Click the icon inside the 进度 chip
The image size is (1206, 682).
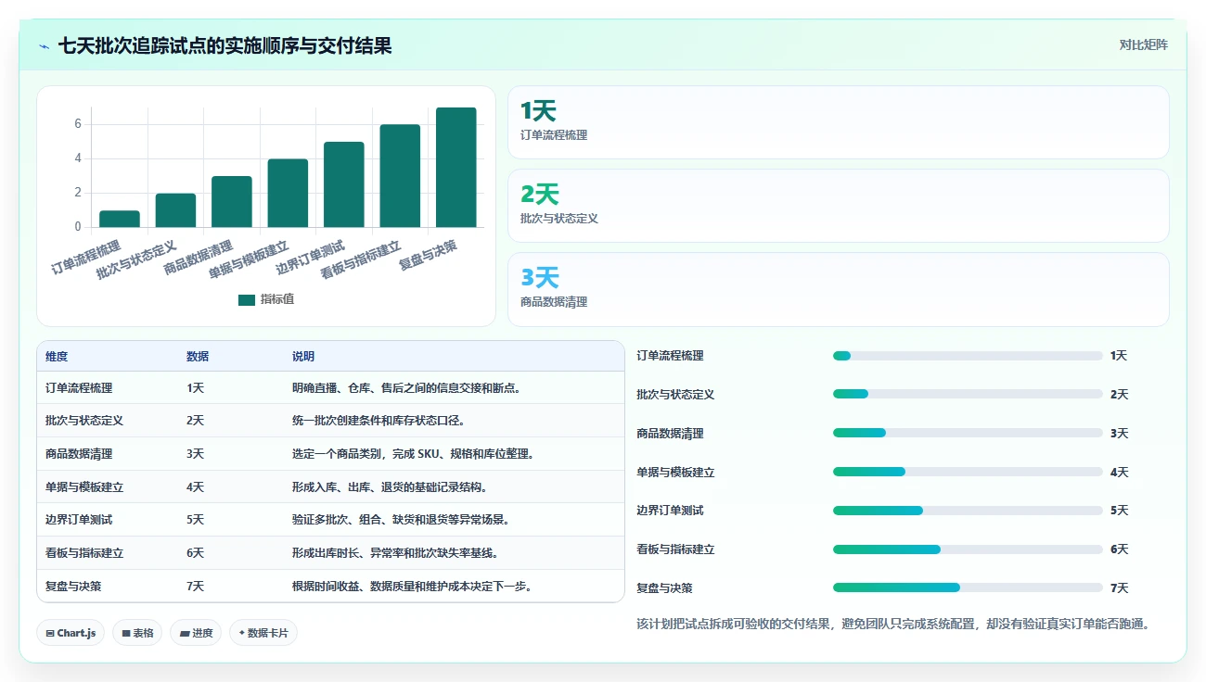click(184, 634)
